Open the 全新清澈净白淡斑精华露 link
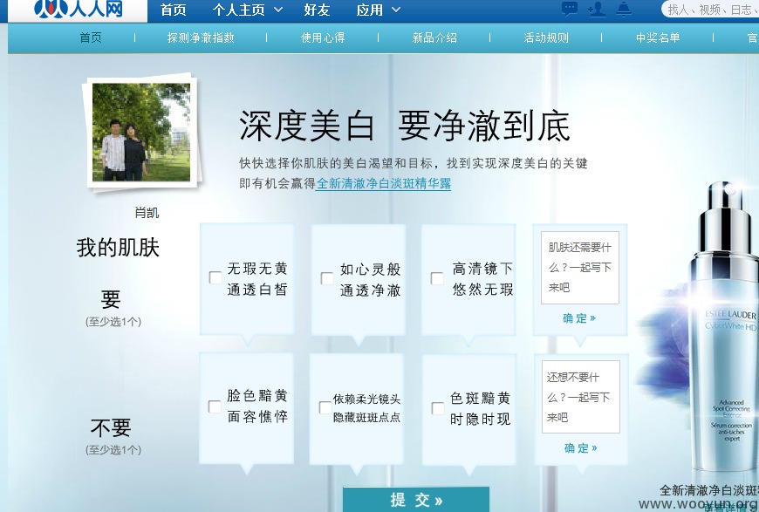The height and width of the screenshot is (512, 759). pyautogui.click(x=383, y=184)
